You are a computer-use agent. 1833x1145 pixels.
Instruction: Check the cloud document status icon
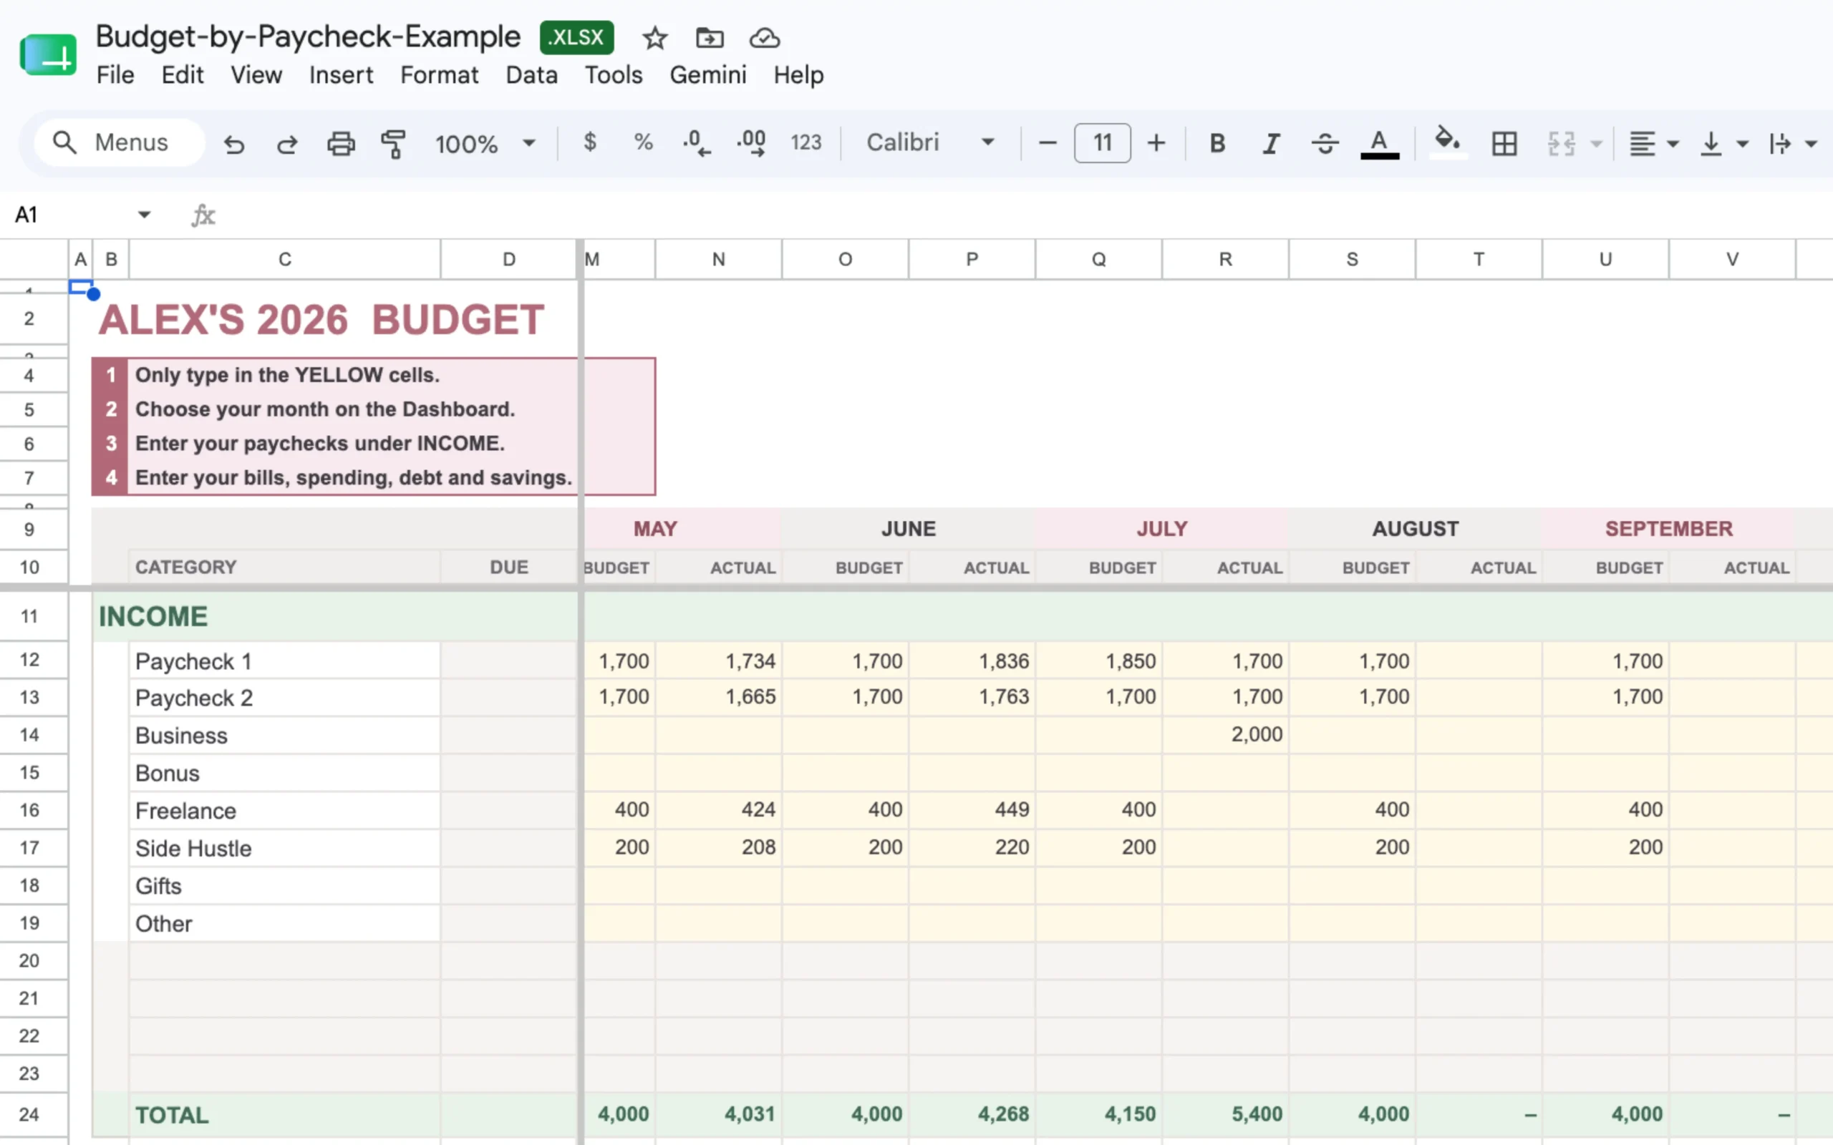pyautogui.click(x=764, y=38)
